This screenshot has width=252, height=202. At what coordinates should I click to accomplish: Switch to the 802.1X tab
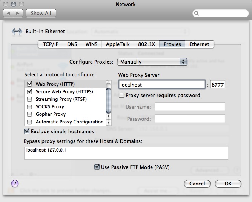click(x=147, y=44)
